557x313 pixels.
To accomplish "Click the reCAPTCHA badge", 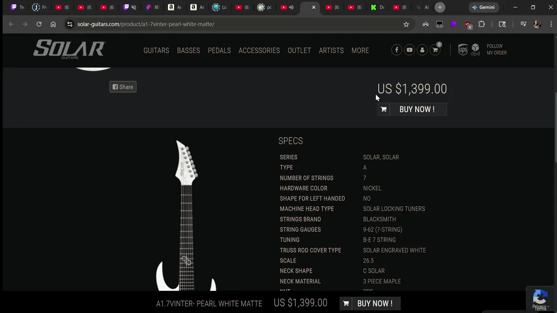I will (x=540, y=298).
